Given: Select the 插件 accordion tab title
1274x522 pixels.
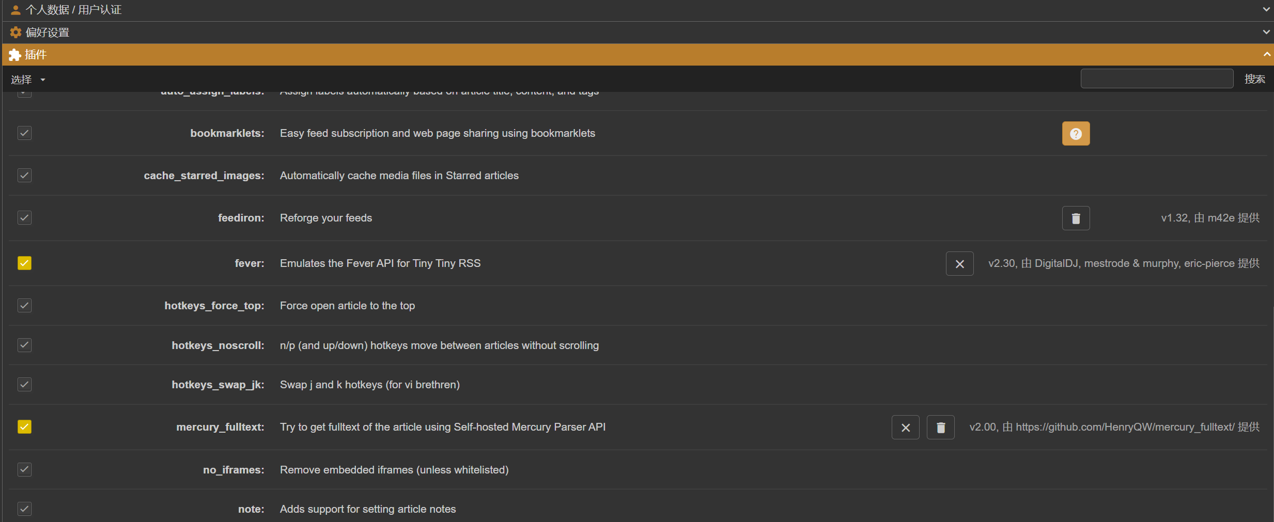Looking at the screenshot, I should 36,55.
